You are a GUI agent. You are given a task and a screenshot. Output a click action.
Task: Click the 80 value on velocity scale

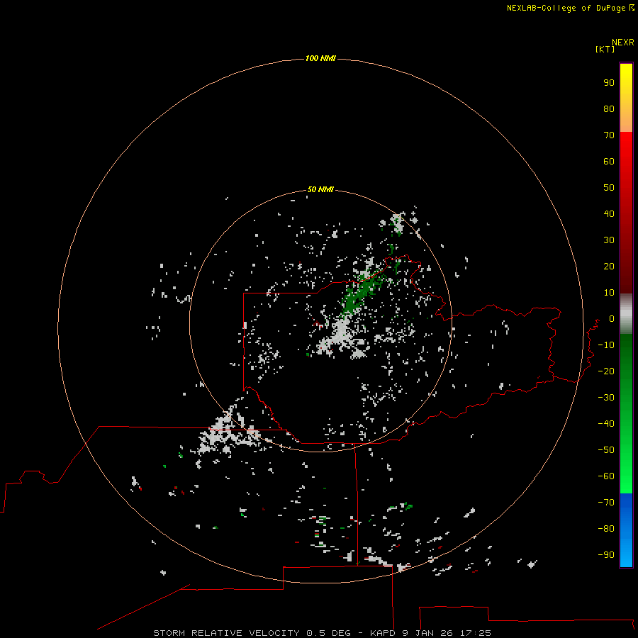click(609, 108)
